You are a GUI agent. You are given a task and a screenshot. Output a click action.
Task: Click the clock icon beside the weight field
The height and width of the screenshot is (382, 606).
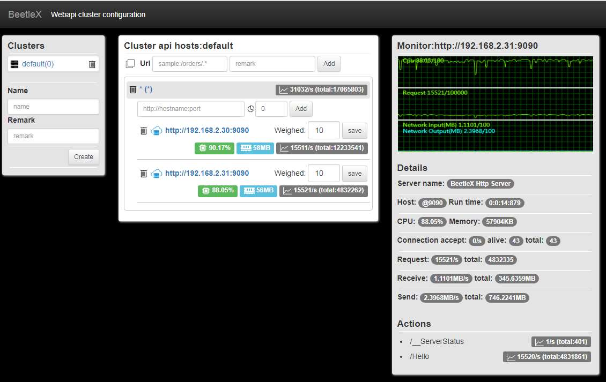tap(251, 109)
